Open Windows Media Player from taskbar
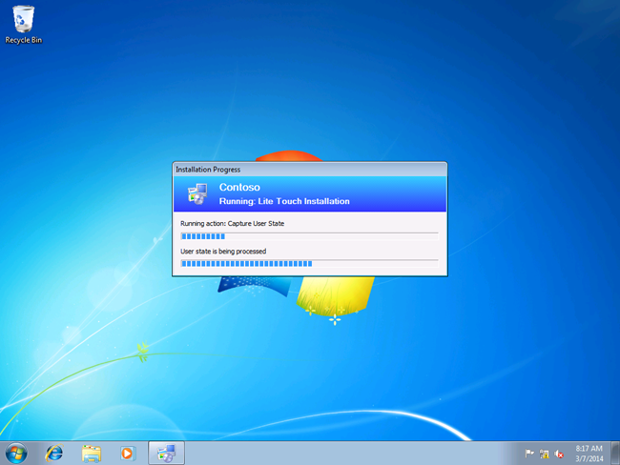Screen dimensions: 620x465 coord(128,453)
